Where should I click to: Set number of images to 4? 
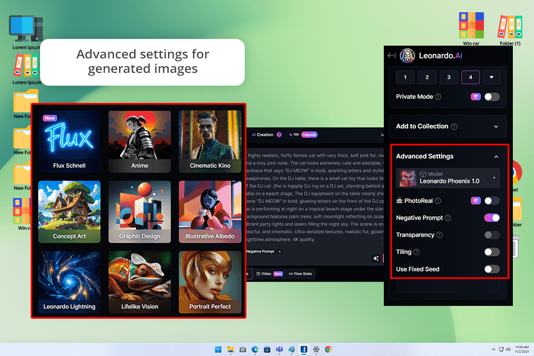point(471,77)
